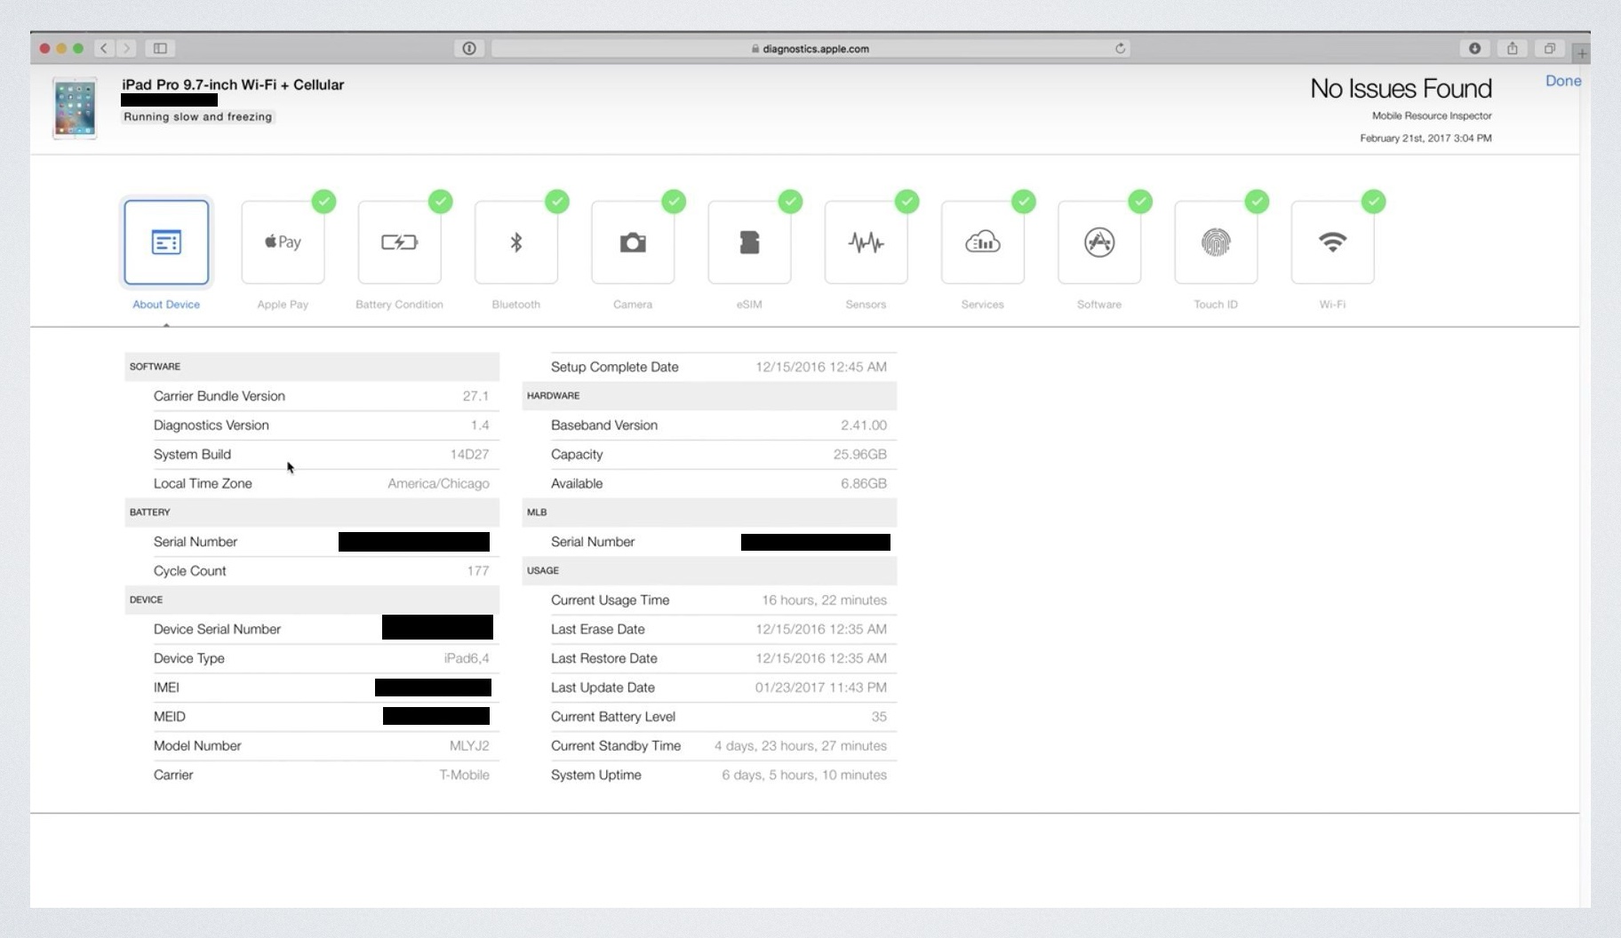This screenshot has height=938, width=1621.
Task: Select the System Build value 14D27
Action: [469, 454]
